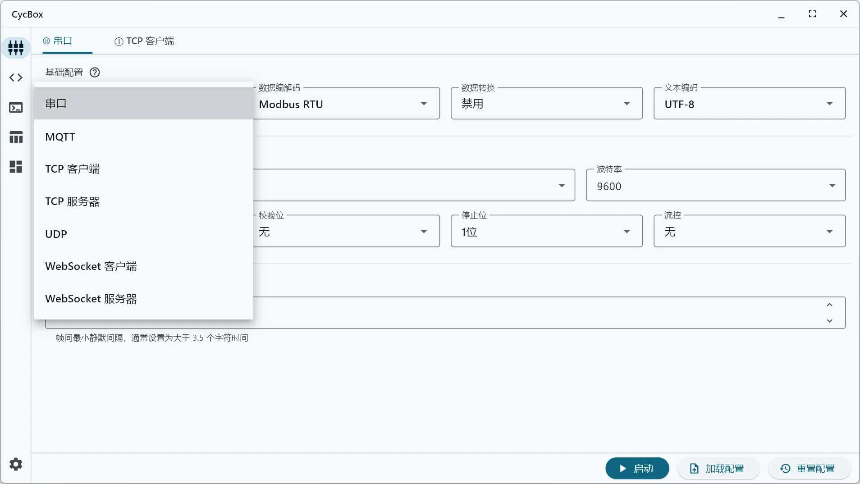Click help icon next to 基础配置

click(x=95, y=73)
